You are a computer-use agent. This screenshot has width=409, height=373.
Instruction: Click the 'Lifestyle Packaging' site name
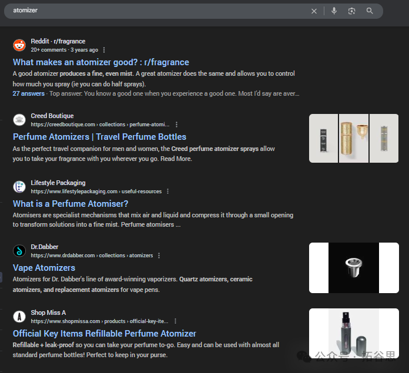point(58,183)
